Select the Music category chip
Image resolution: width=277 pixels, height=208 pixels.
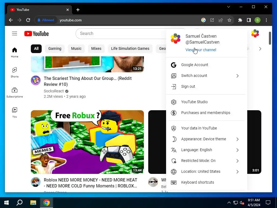tap(76, 49)
